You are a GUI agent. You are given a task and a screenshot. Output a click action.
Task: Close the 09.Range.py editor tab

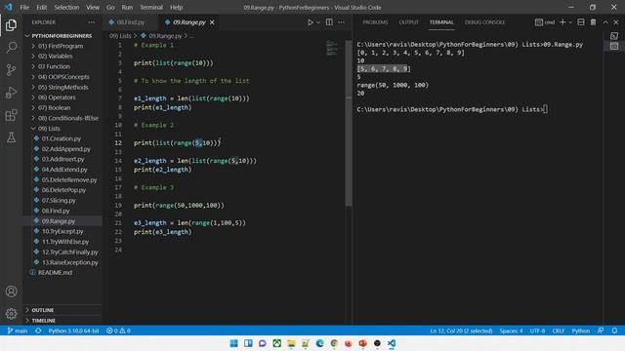(x=212, y=22)
